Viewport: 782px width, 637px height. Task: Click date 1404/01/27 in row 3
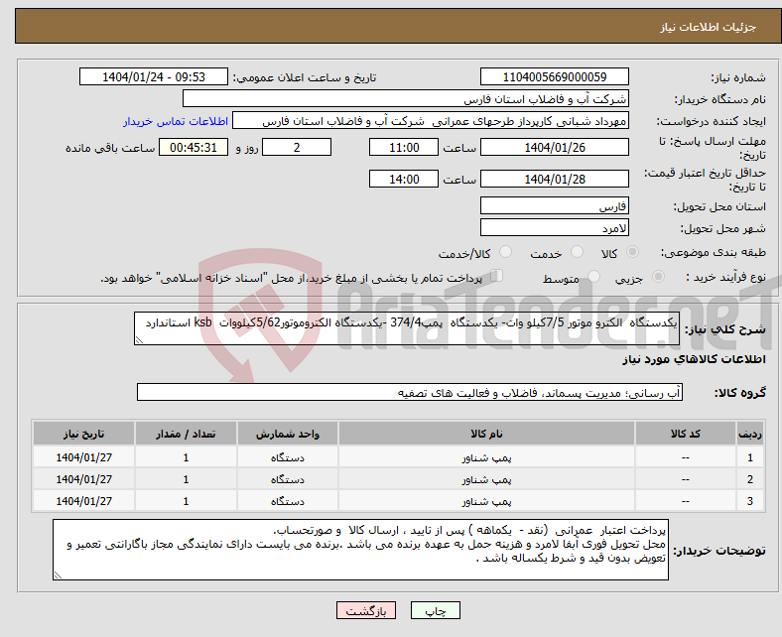tap(83, 501)
